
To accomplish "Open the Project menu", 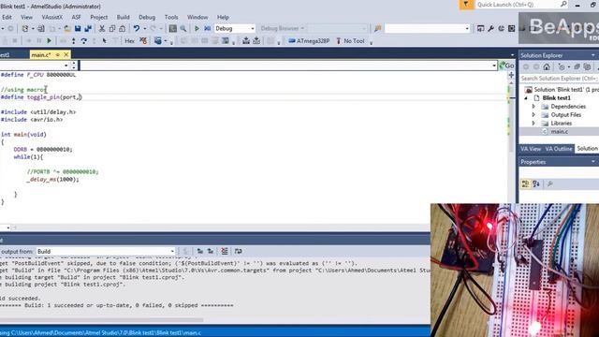I will [99, 17].
